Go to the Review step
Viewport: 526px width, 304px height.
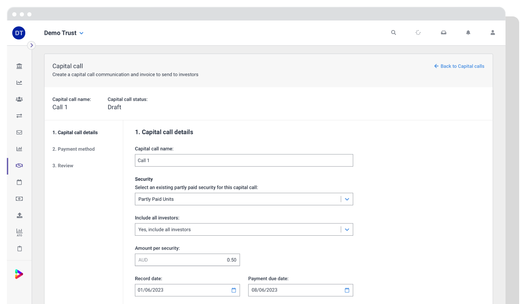[x=63, y=165]
